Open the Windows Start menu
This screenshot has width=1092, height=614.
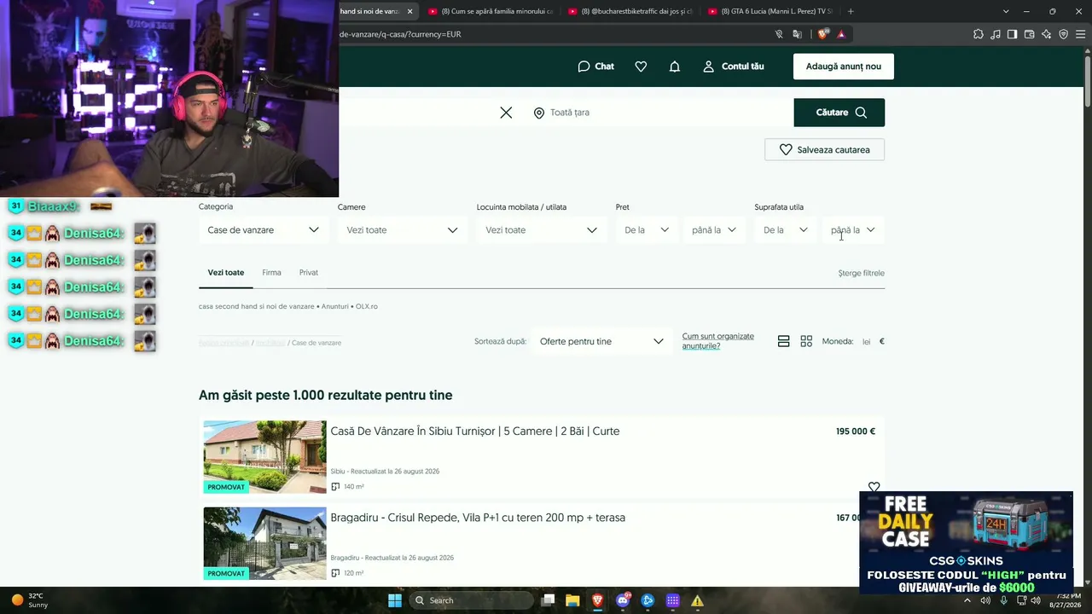point(395,600)
